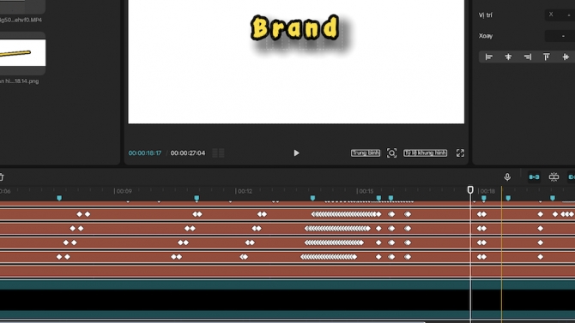Click the X position input field

pos(560,15)
